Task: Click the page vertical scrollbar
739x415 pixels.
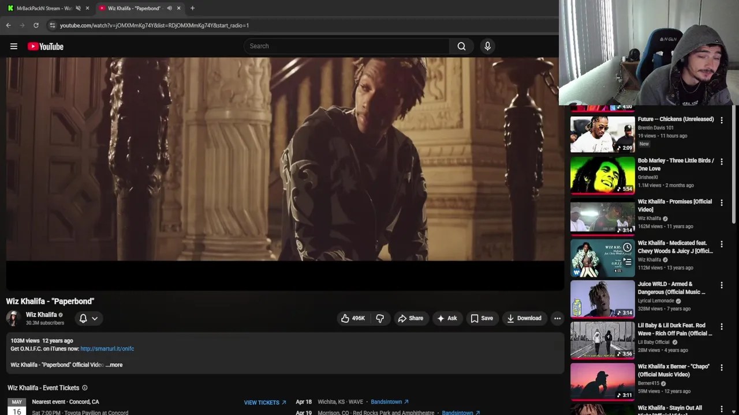Action: pos(734,164)
